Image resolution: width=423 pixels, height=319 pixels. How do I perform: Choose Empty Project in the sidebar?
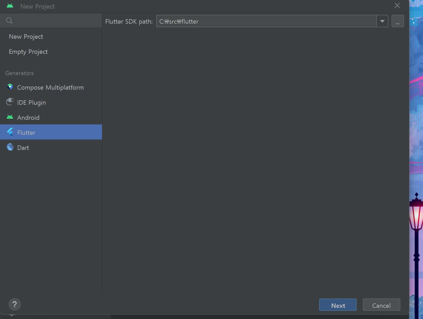[51, 52]
